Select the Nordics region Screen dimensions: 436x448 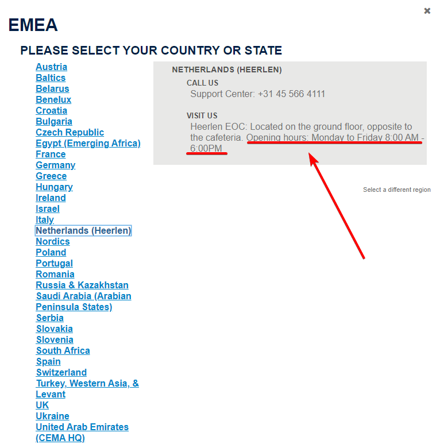click(x=52, y=241)
